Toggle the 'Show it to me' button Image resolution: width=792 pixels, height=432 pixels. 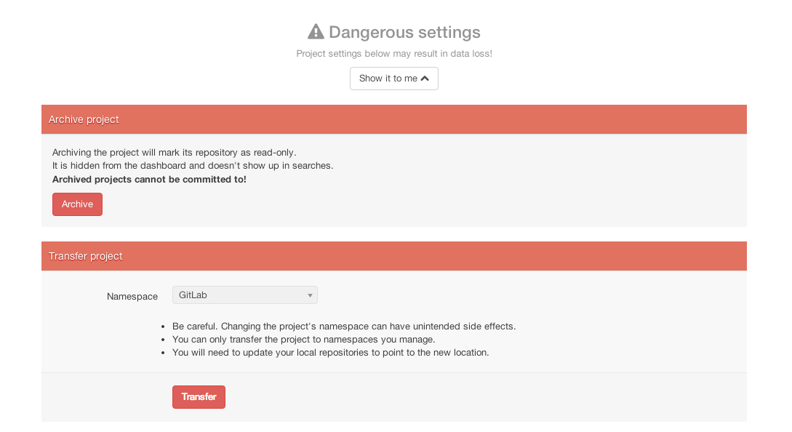(393, 79)
